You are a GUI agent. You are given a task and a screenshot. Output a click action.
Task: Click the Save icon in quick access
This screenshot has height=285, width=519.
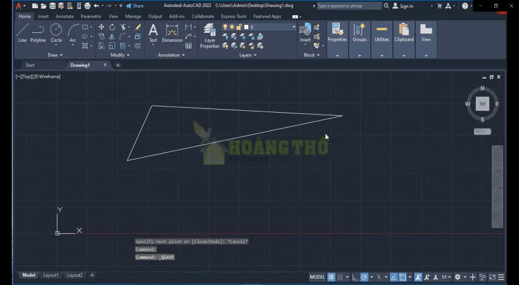coord(53,6)
